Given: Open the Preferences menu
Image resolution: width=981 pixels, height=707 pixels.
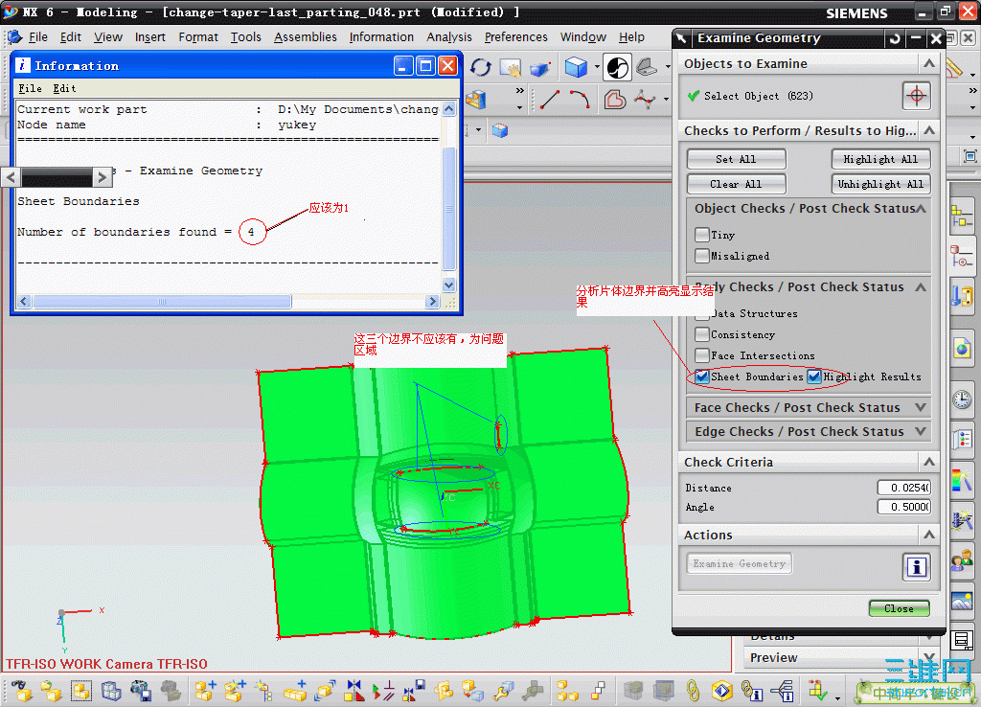Looking at the screenshot, I should click(515, 37).
